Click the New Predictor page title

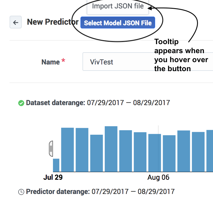coord(53,22)
